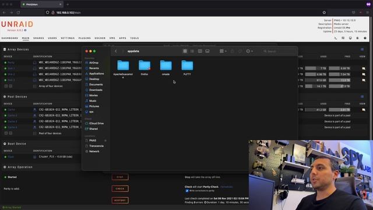The height and width of the screenshot is (210, 373).
Task: Switch Finder to list view
Action: click(x=192, y=51)
